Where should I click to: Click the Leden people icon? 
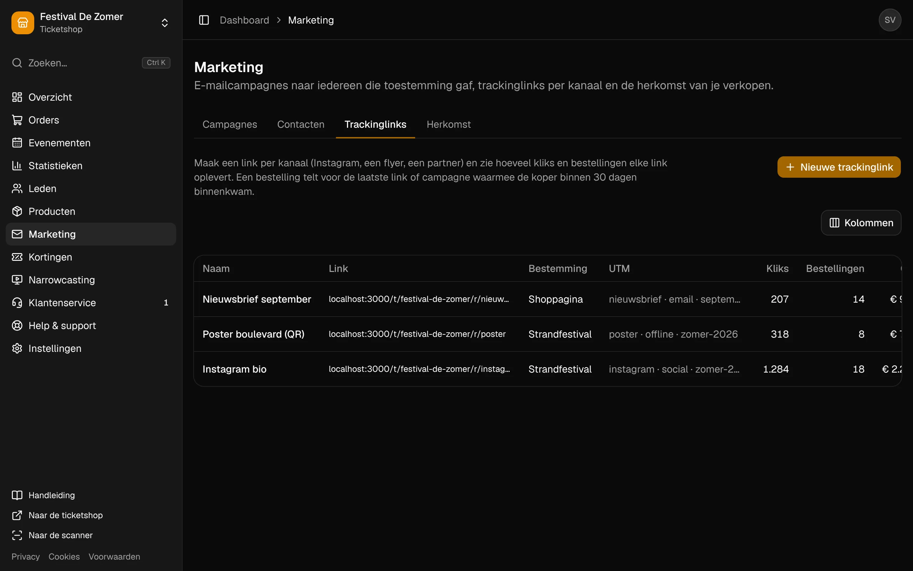tap(17, 188)
